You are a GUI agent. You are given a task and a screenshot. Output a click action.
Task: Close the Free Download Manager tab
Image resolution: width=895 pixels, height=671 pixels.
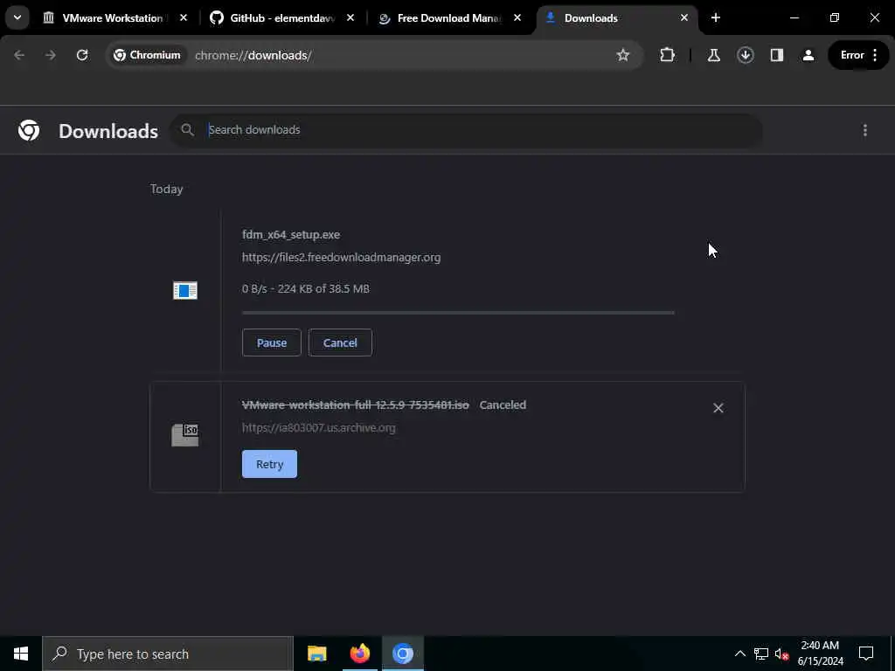point(517,17)
